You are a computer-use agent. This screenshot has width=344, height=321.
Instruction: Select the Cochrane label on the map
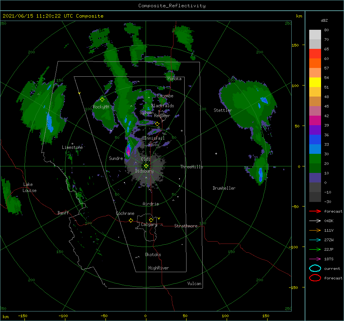125,213
